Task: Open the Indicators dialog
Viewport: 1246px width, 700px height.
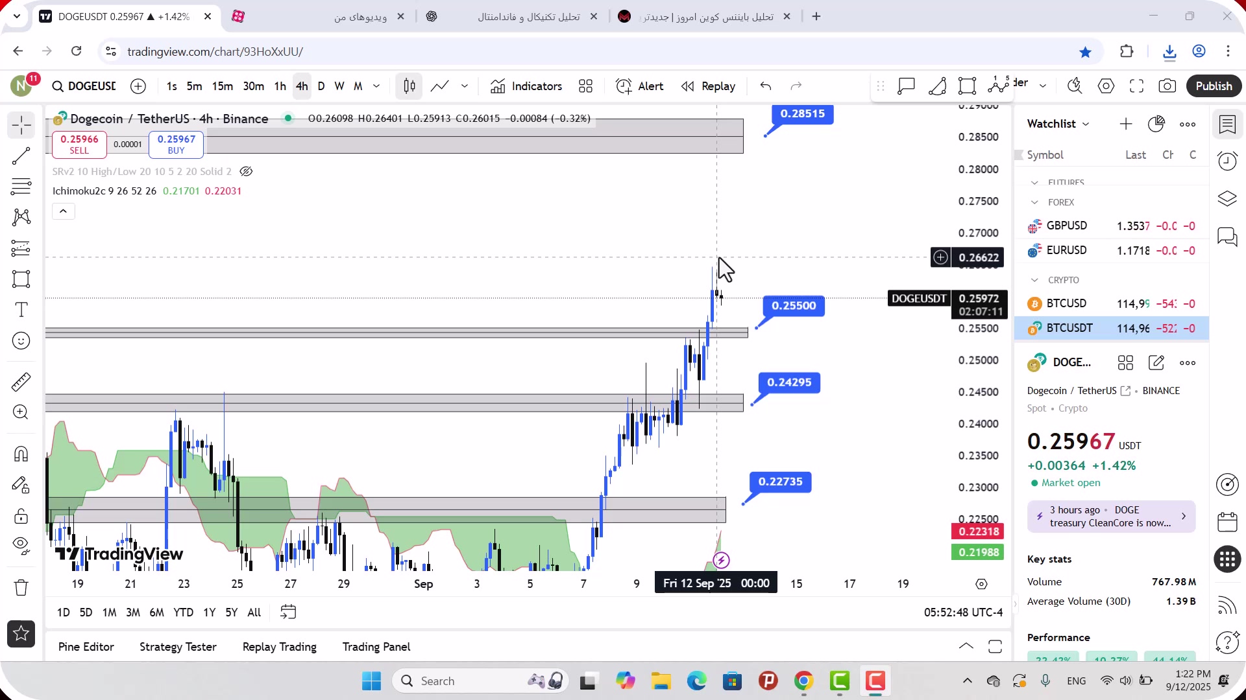Action: [x=526, y=86]
